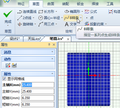Pin the 属性 panel with pushpin
Screen dimensions: 120x108
click(49, 44)
